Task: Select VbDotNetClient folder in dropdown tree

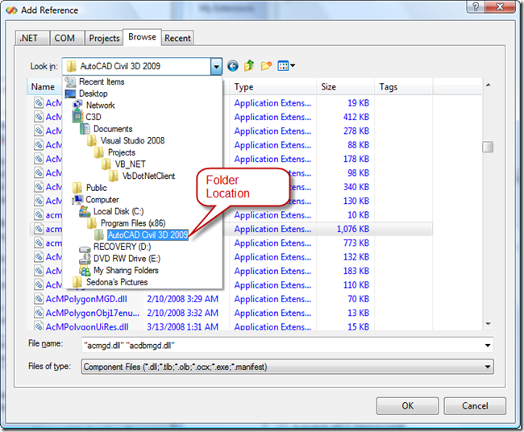Action: (x=148, y=176)
